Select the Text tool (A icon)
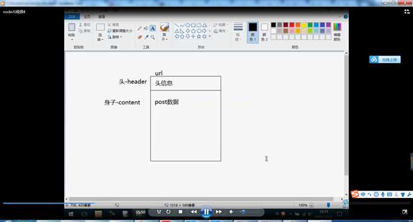 [152, 28]
